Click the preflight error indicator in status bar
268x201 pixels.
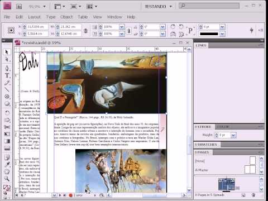(76, 195)
